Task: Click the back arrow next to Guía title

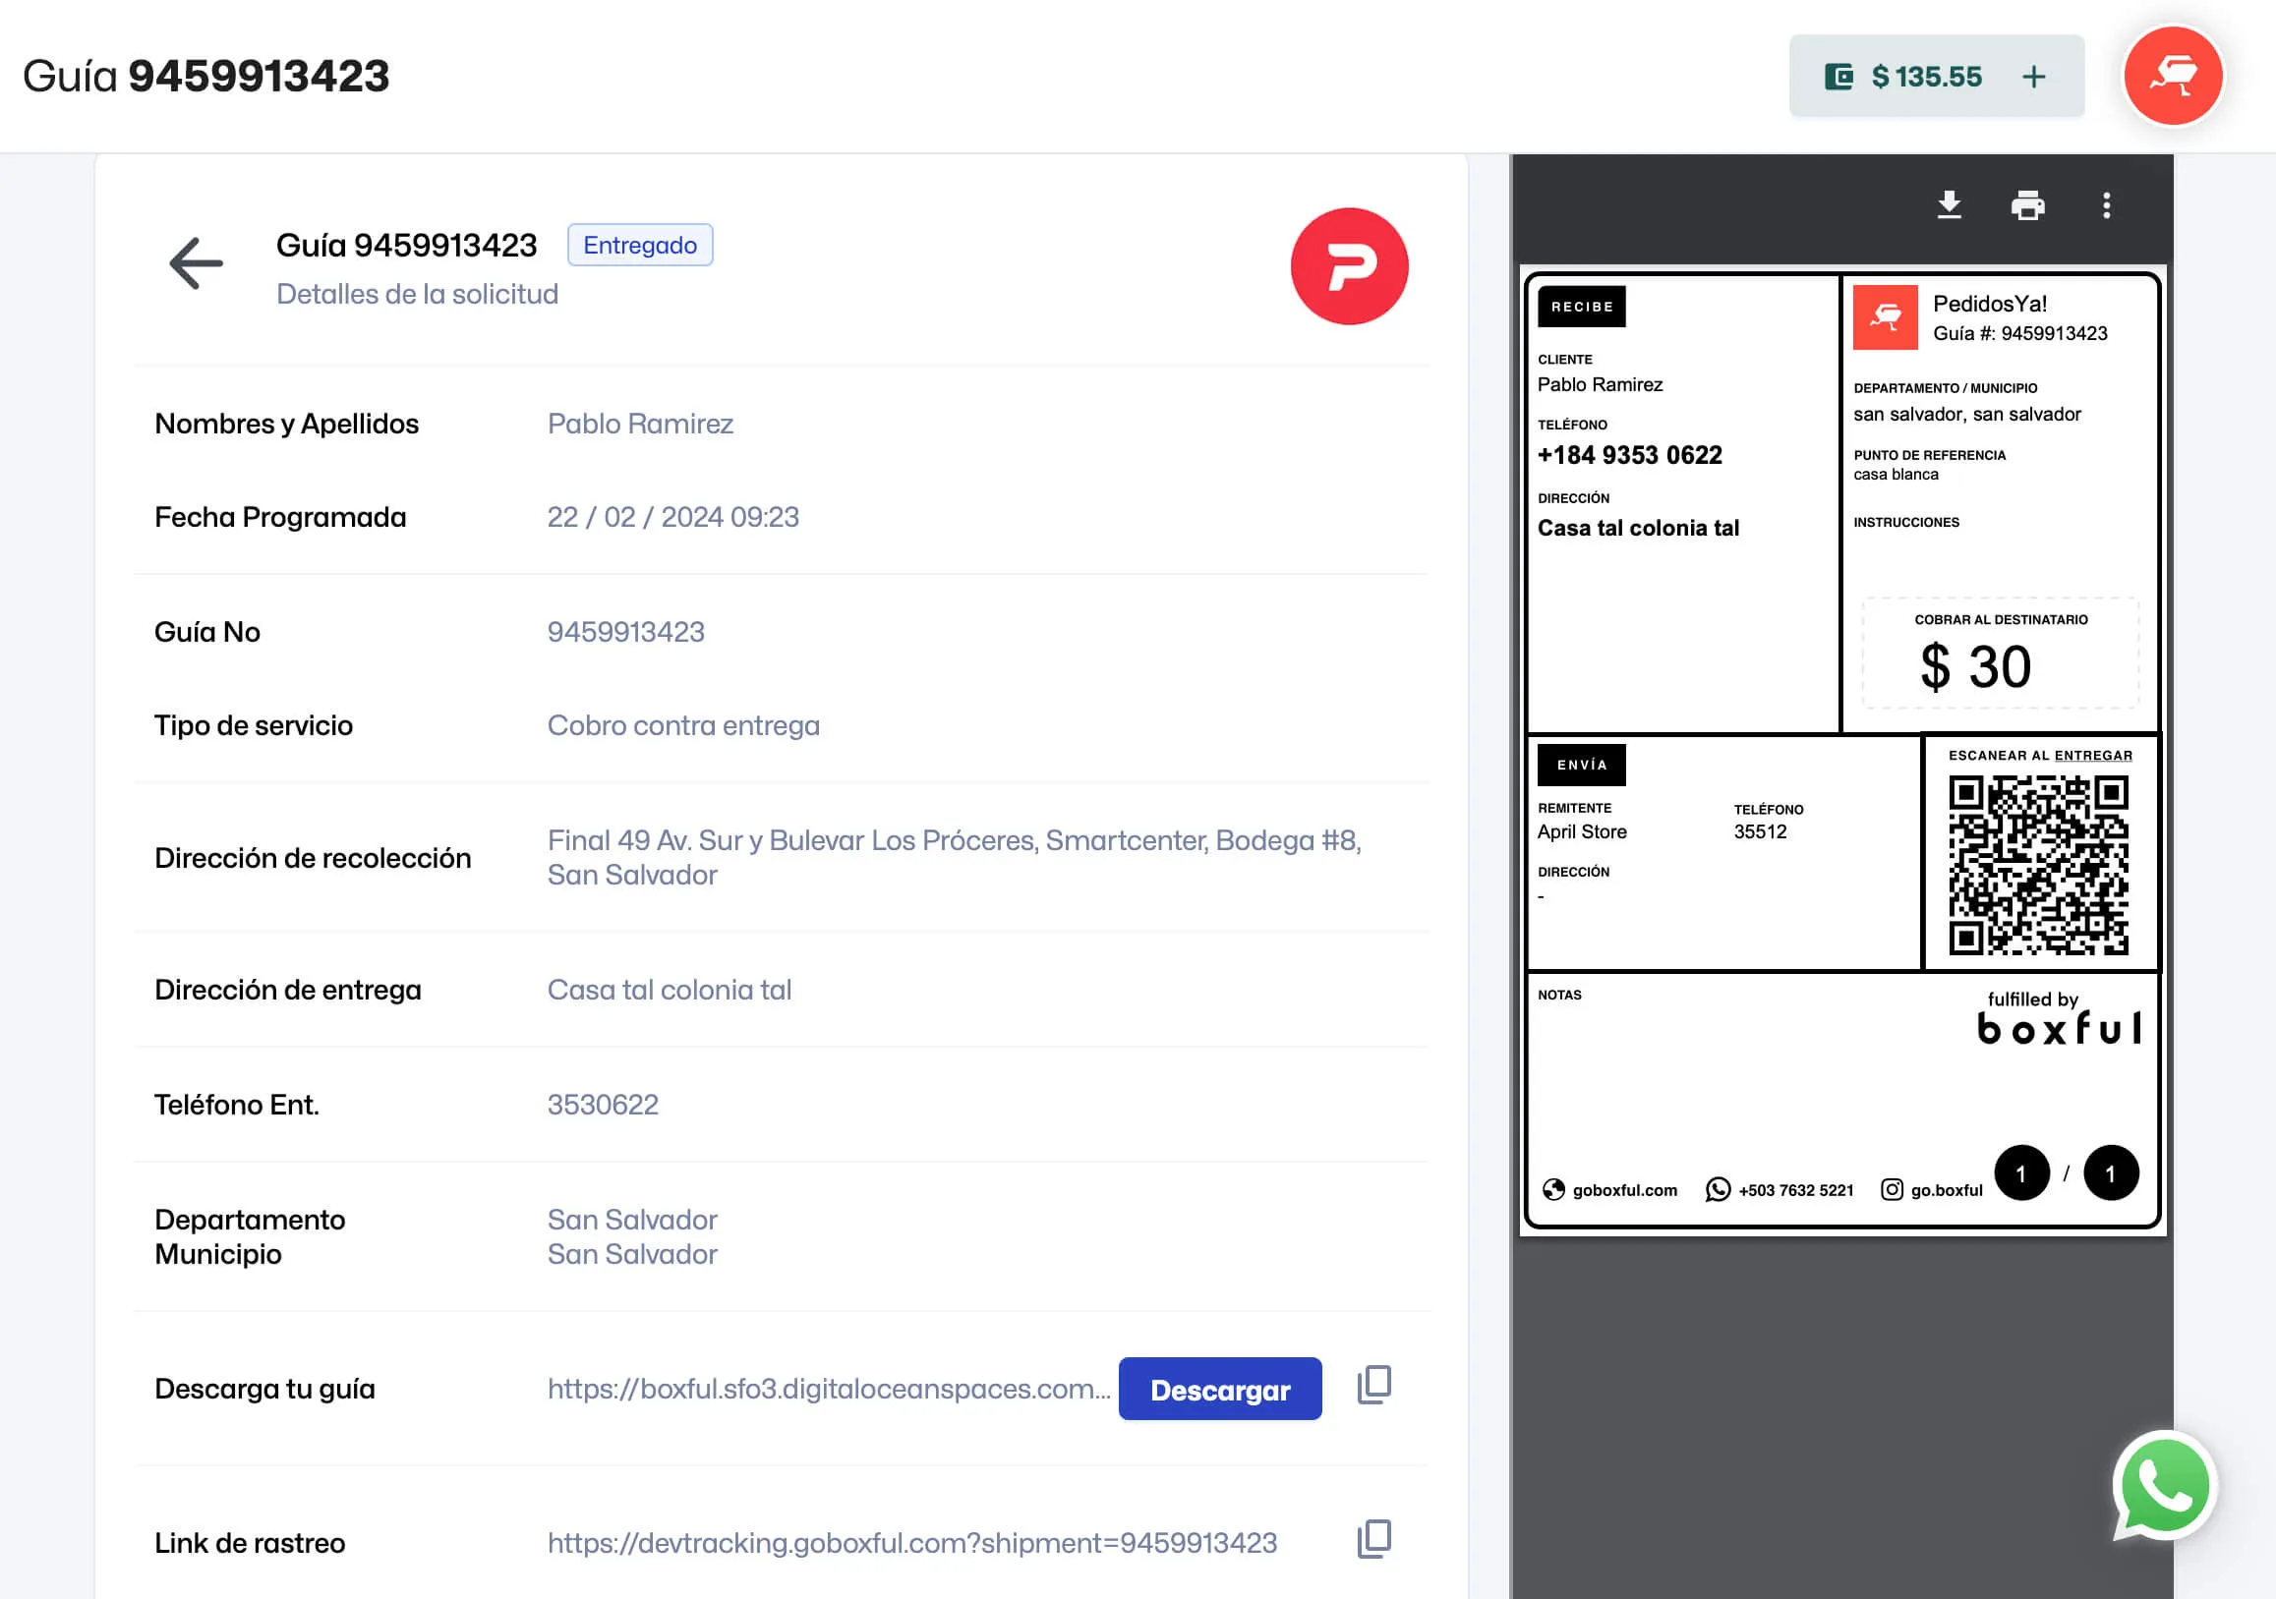Action: [196, 263]
